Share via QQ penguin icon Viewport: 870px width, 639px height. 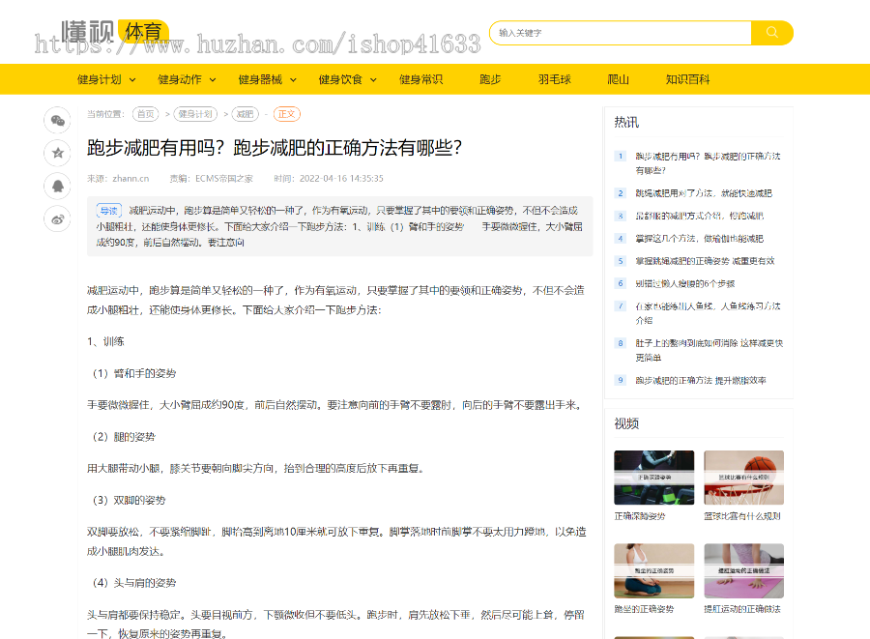58,187
